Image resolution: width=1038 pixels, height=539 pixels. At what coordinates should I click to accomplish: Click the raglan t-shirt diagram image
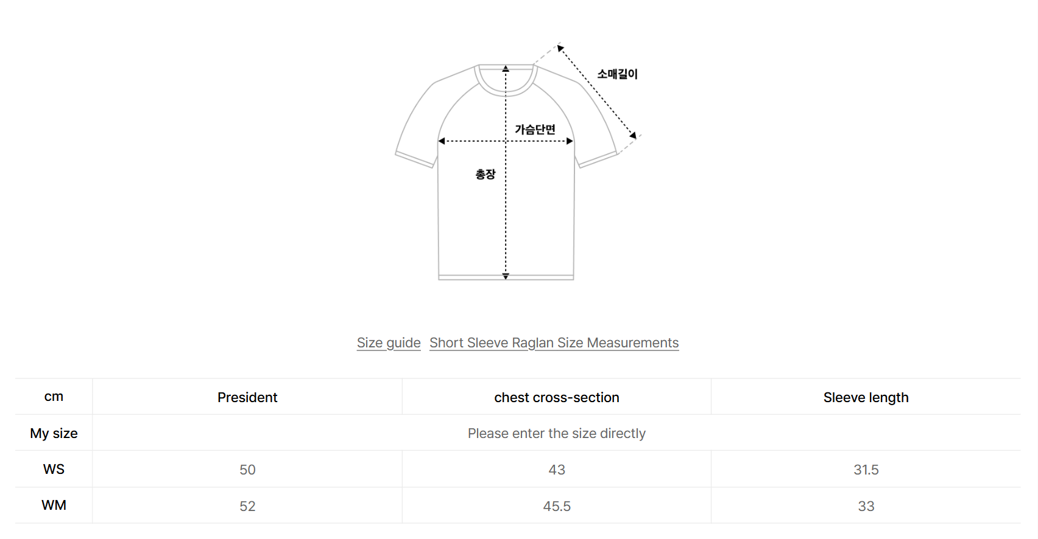(518, 162)
